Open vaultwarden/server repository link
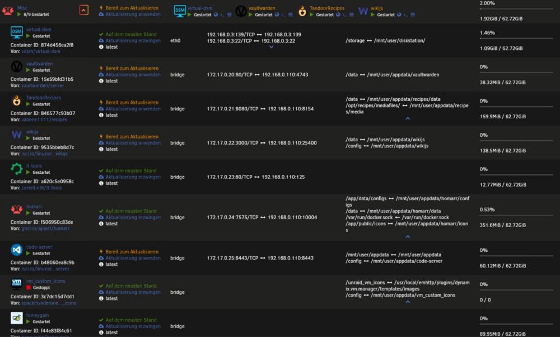 click(43, 85)
